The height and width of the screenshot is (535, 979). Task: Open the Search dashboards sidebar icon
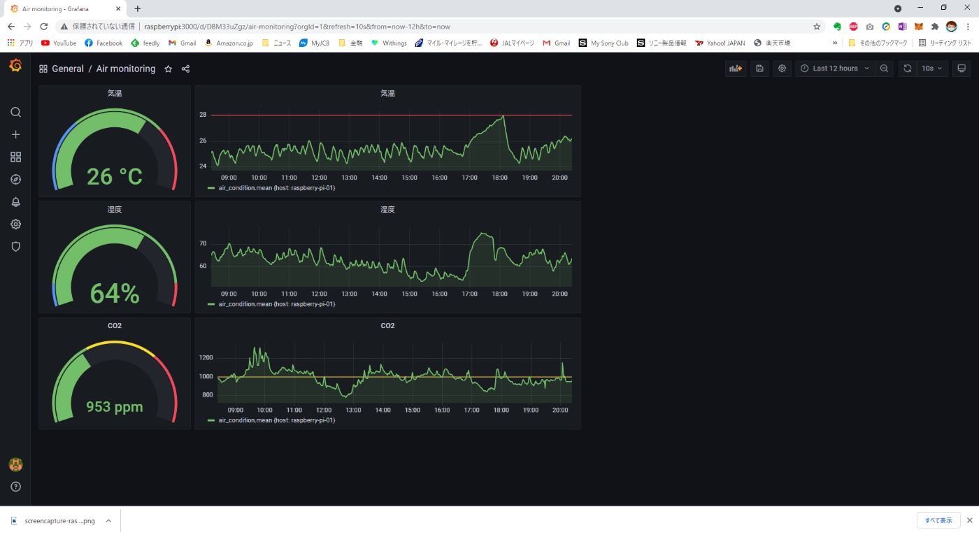coord(15,112)
